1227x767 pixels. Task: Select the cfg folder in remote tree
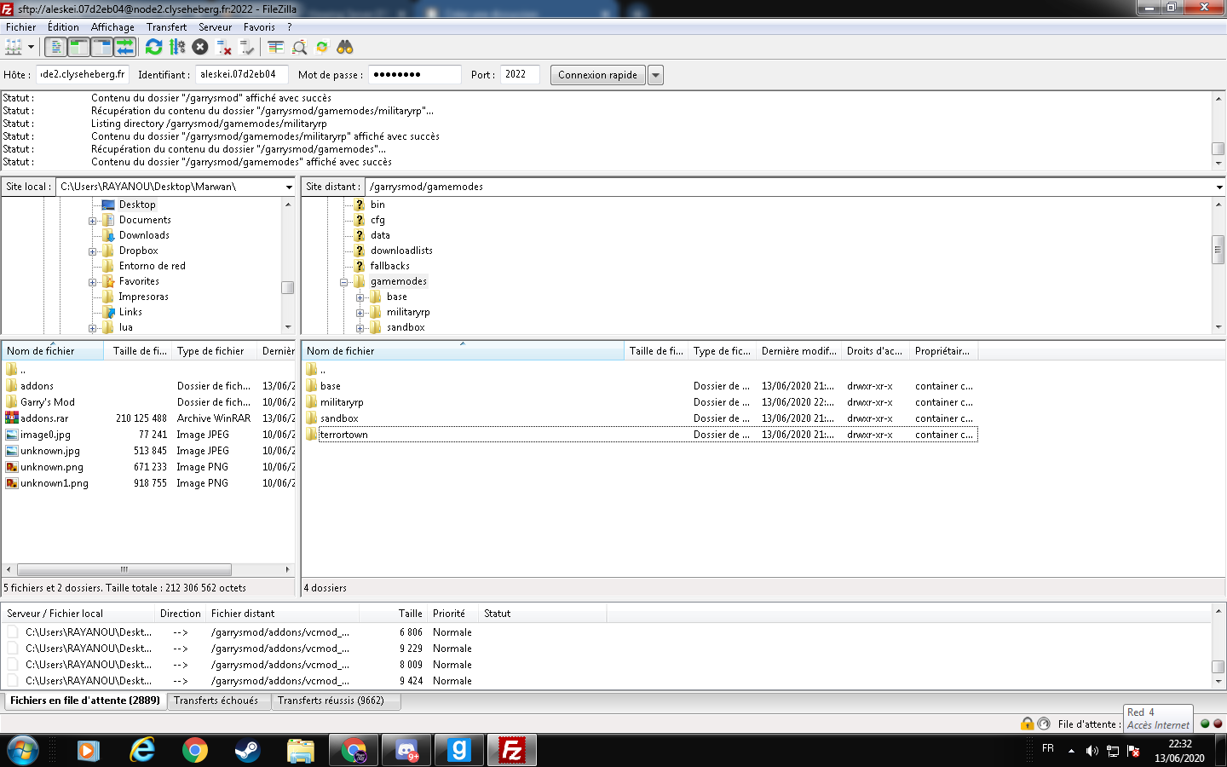point(377,220)
